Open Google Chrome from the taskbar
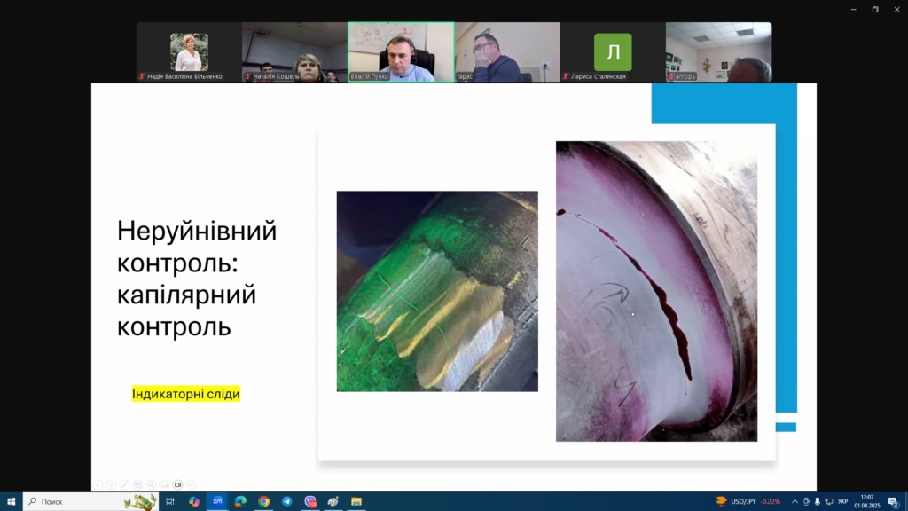The image size is (908, 511). (x=263, y=501)
